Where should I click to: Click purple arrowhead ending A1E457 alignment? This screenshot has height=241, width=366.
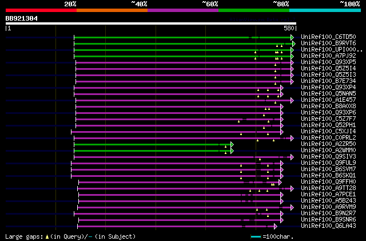pos(292,101)
